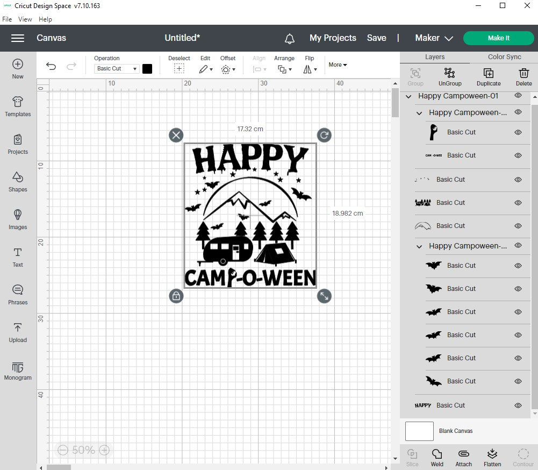Open the black color swatch picker

(x=147, y=68)
